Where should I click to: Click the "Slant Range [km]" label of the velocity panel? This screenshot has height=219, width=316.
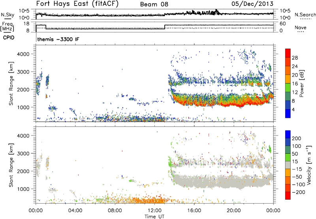coord(11,165)
